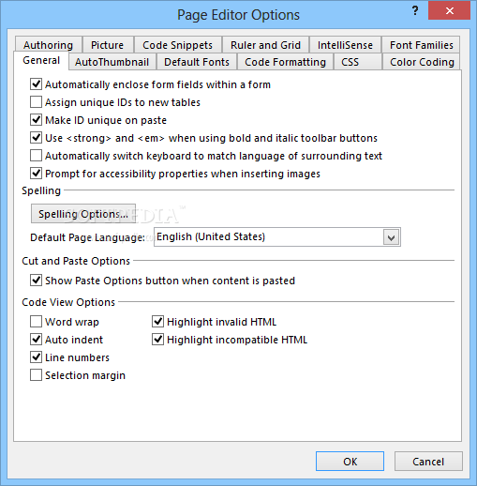Screen dimensions: 477x486
Task: Toggle Highlight incompatible HTML checkbox
Action: 157,340
